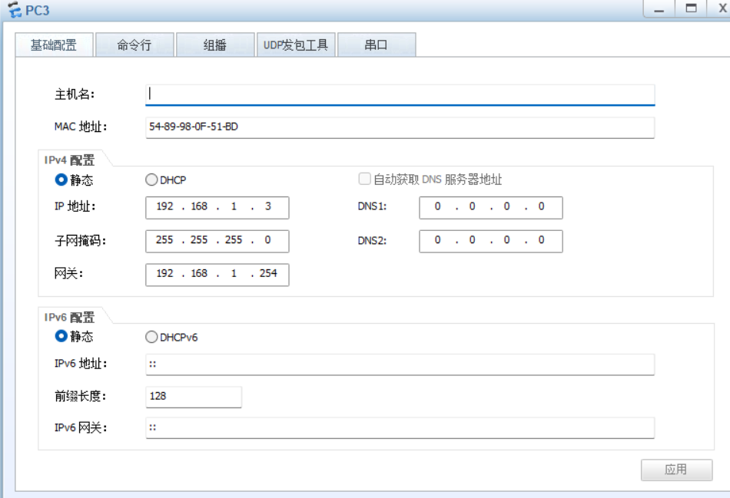Open the 基础配置 tab
The width and height of the screenshot is (730, 498).
pyautogui.click(x=54, y=45)
